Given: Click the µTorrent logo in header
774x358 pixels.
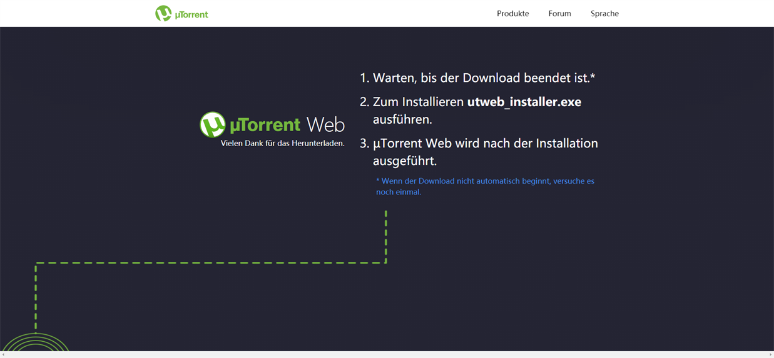Looking at the screenshot, I should 181,13.
